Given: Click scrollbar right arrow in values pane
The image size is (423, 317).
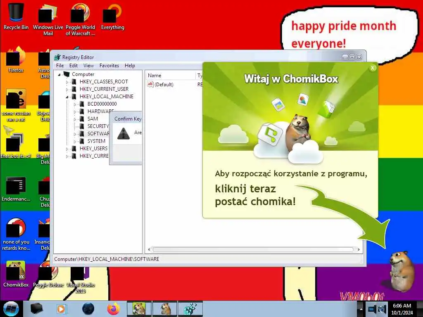Looking at the screenshot, I should pos(359,250).
